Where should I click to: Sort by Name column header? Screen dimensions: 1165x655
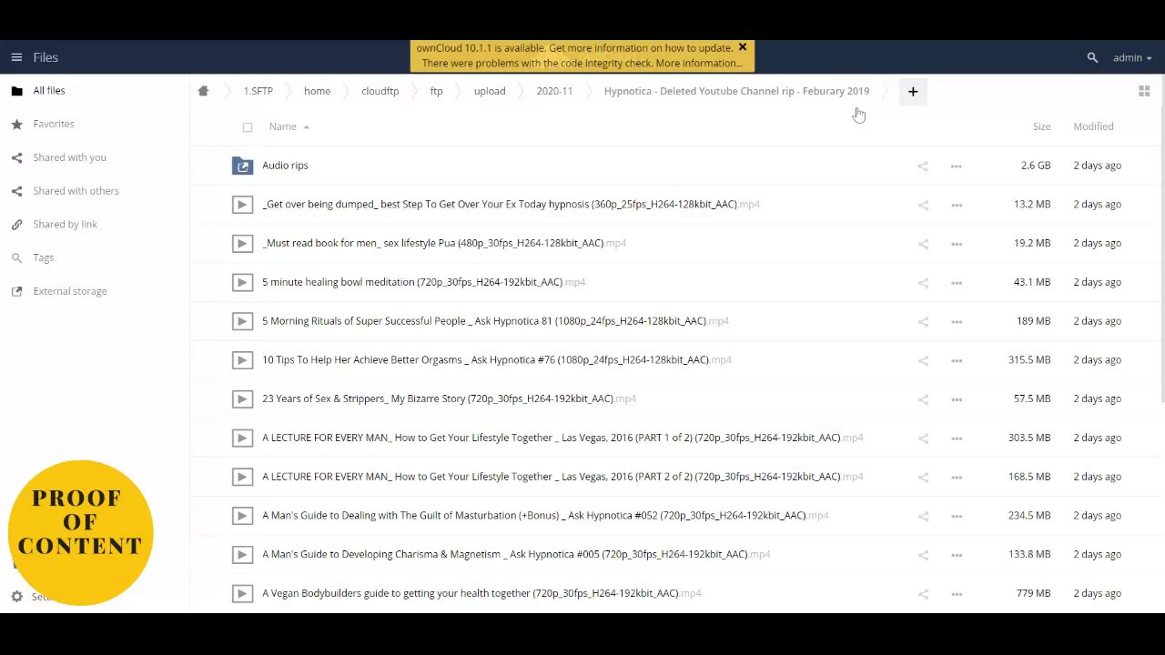(283, 126)
